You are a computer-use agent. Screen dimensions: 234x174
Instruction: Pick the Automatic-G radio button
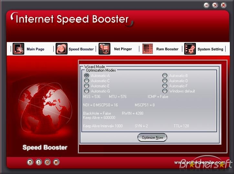(x=87, y=91)
